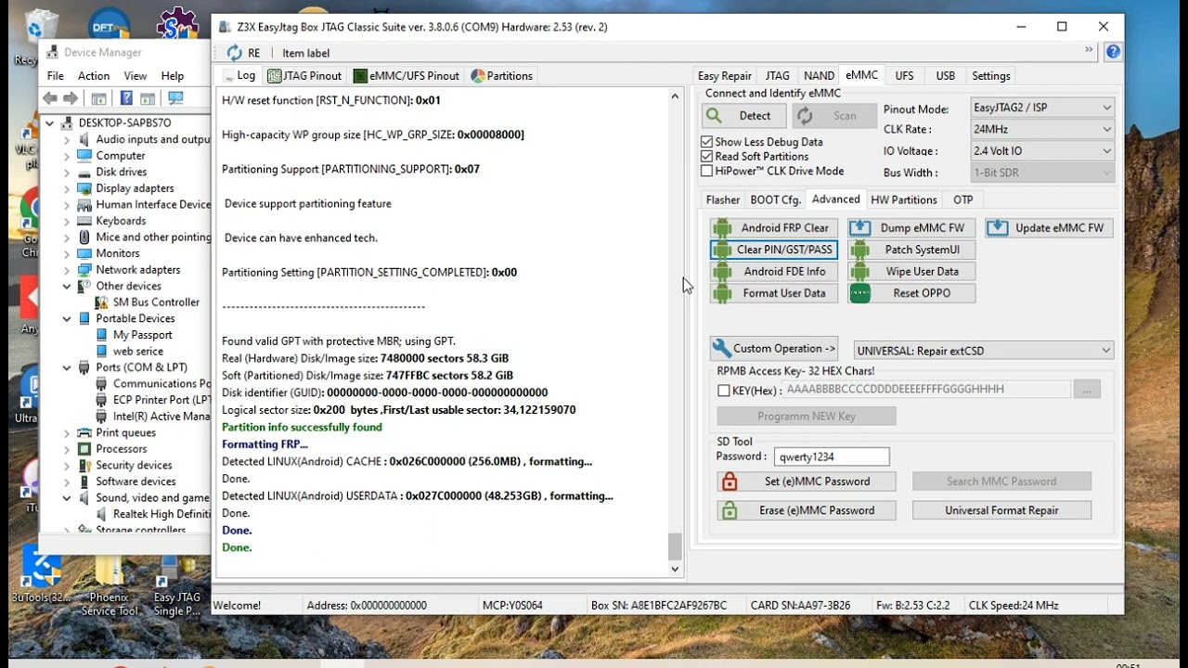Open the Easy Repair tab
This screenshot has height=668, width=1188.
(x=724, y=76)
